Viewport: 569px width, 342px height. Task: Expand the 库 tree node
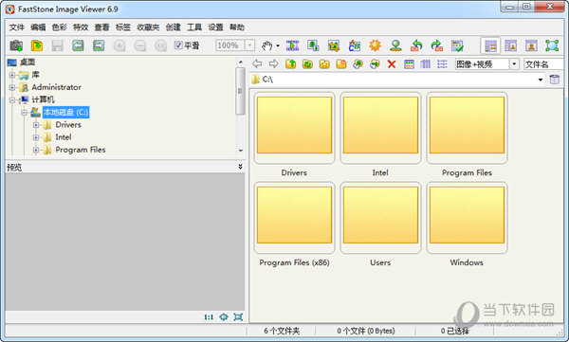pos(12,75)
